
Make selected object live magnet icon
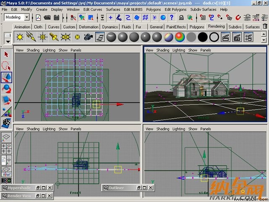click(x=238, y=18)
